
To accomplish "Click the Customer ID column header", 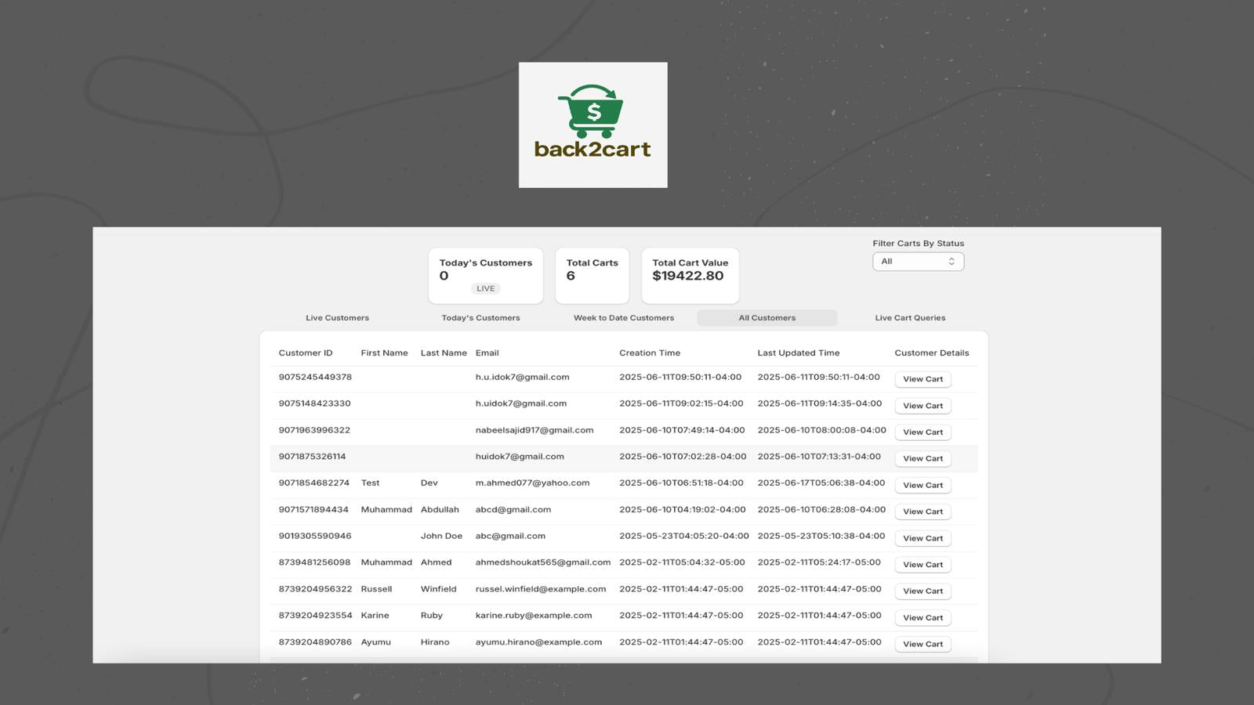I will 306,353.
